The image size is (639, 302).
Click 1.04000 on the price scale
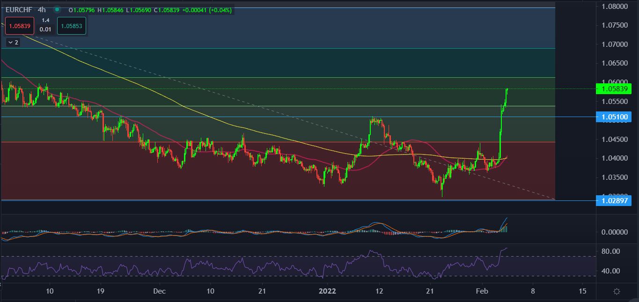(614, 158)
